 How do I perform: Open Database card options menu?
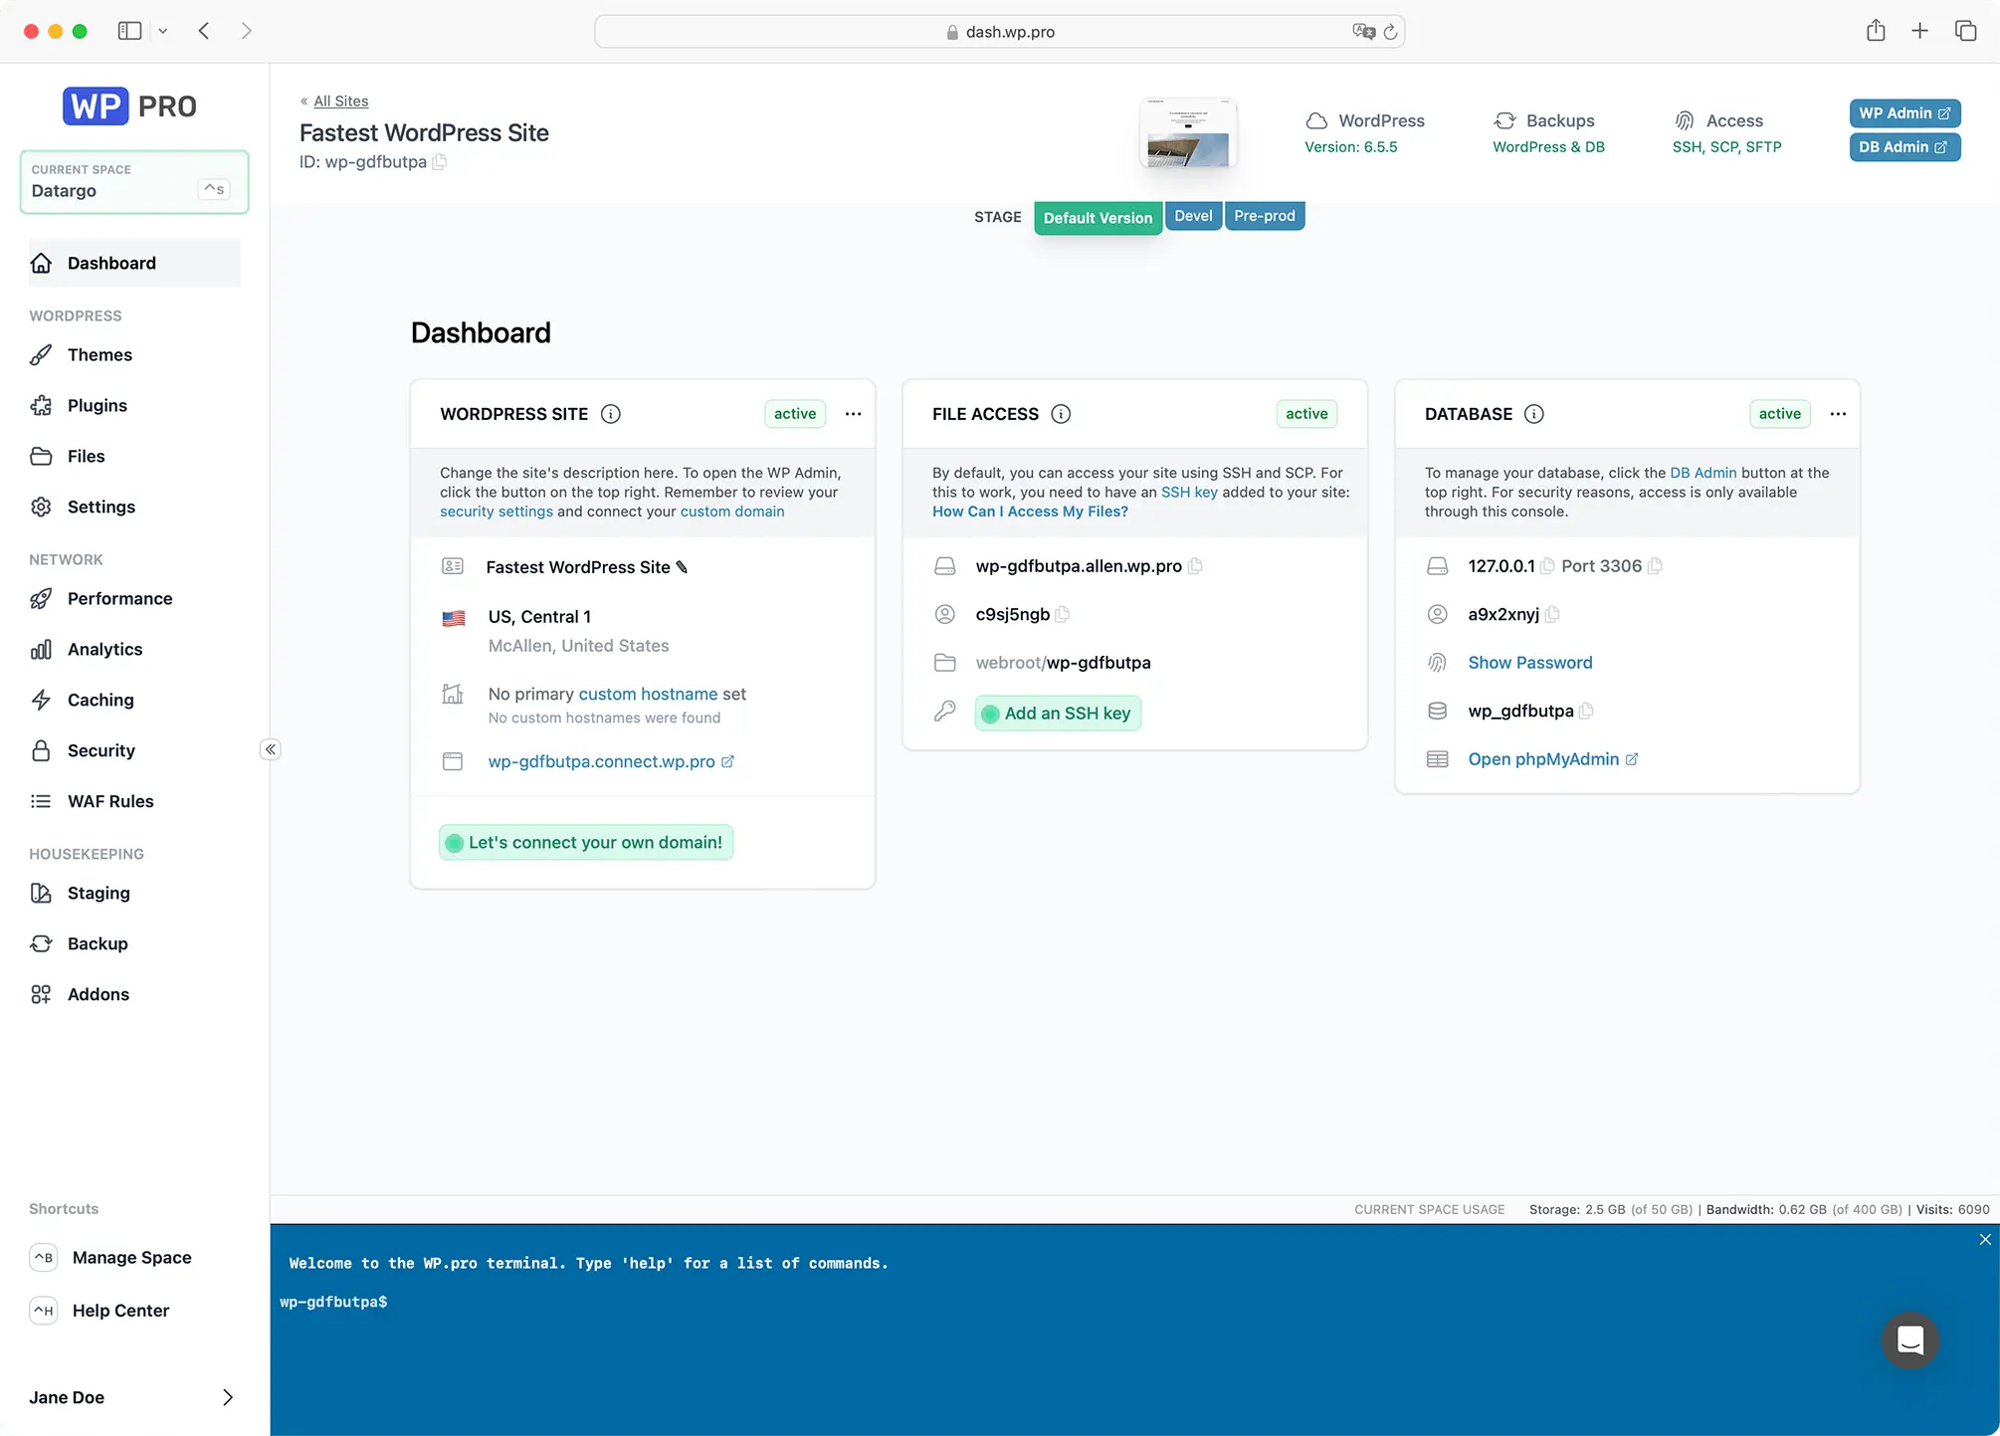[x=1838, y=414]
